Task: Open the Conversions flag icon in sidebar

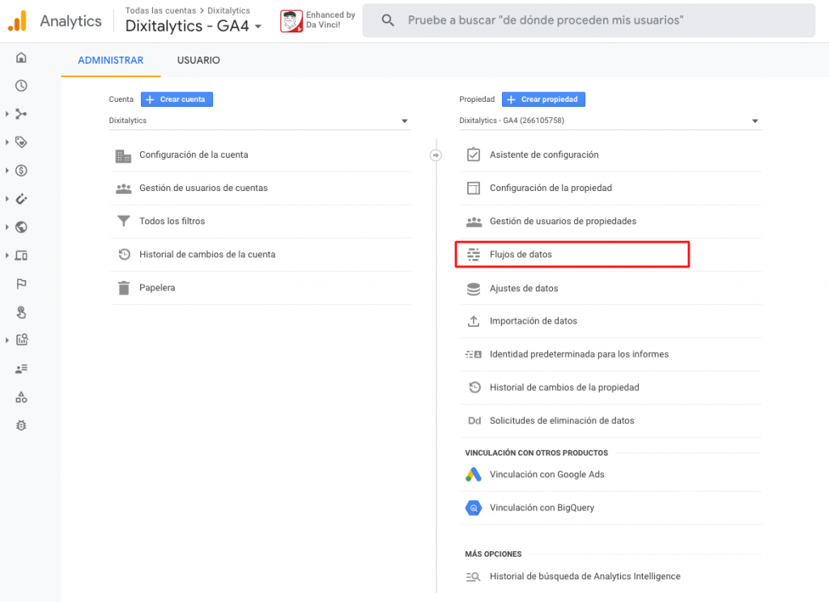Action: pyautogui.click(x=21, y=284)
